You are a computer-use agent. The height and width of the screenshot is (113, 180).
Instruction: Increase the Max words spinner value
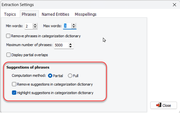(74, 25)
